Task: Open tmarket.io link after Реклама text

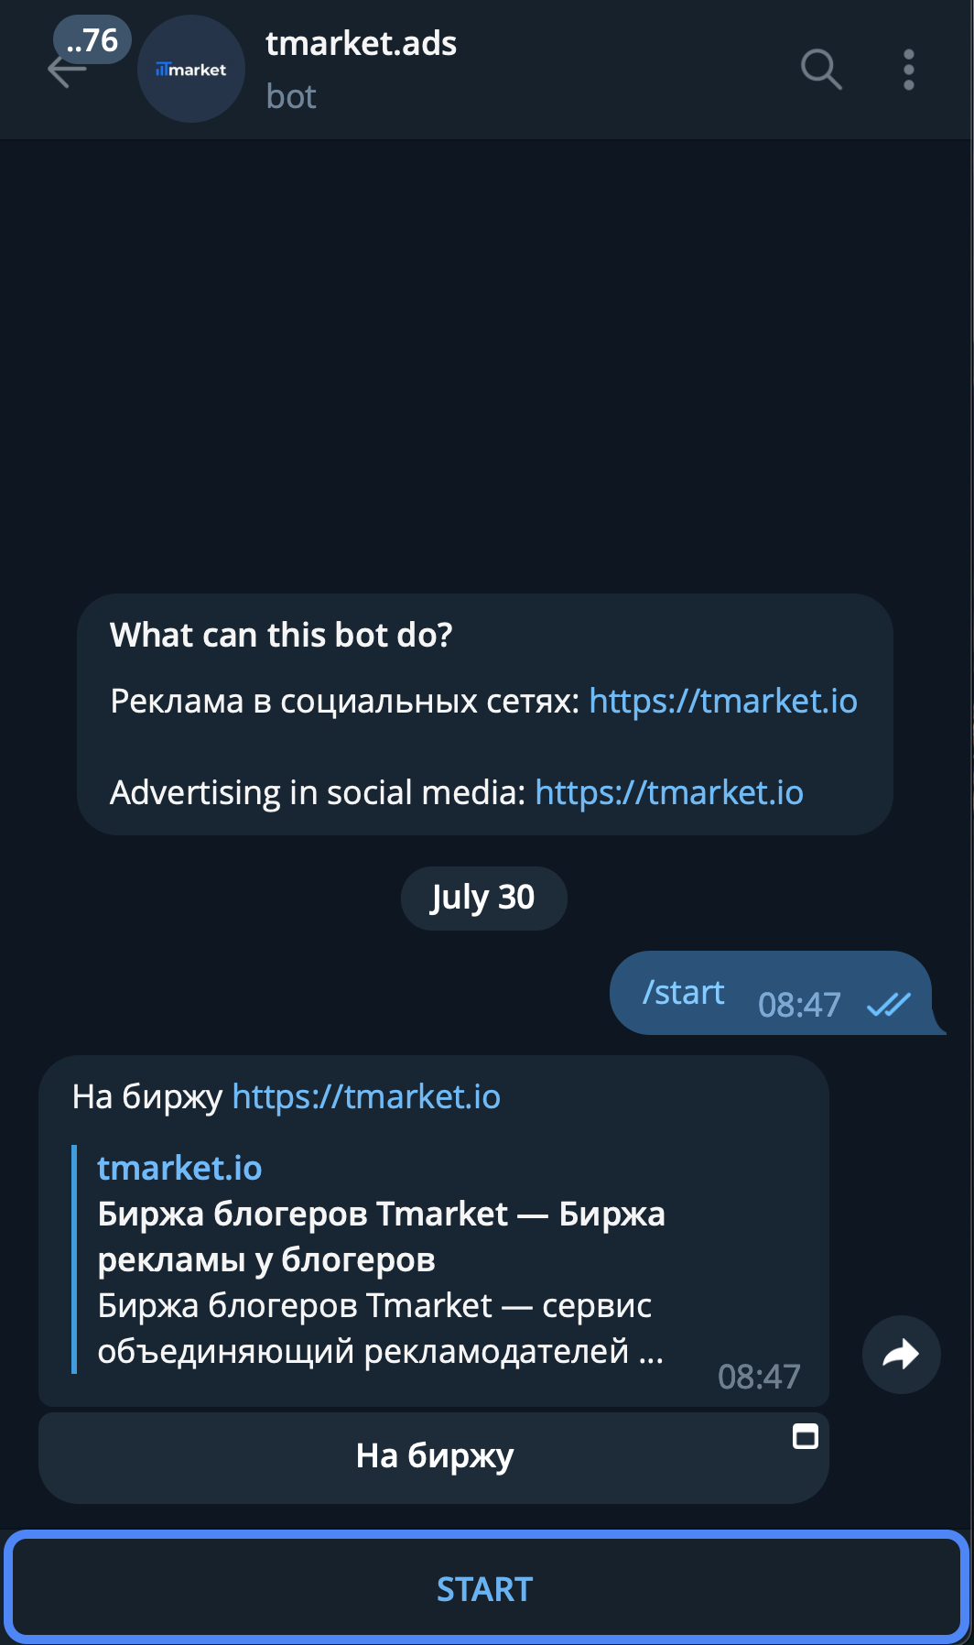Action: pyautogui.click(x=722, y=701)
